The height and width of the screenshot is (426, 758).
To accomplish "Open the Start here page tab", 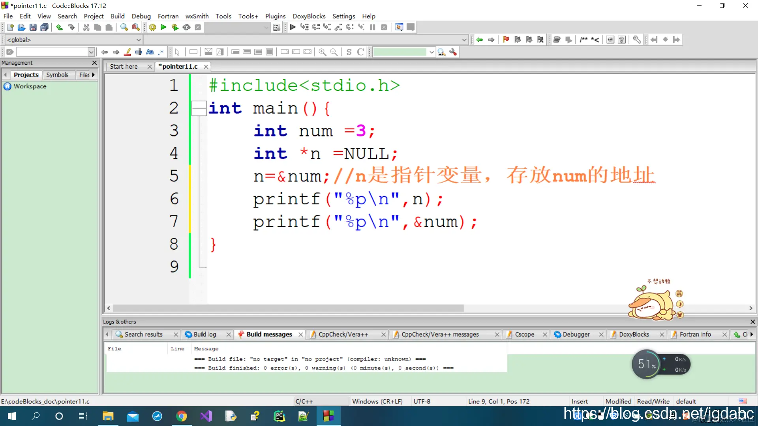I will (124, 67).
